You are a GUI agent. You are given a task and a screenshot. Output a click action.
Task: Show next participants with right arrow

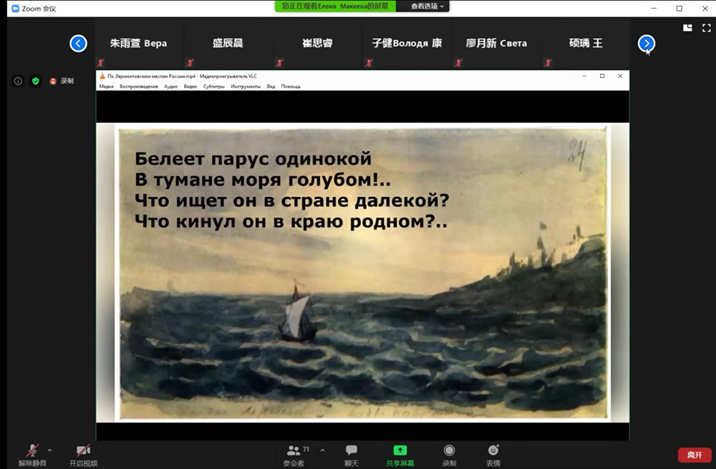click(647, 44)
